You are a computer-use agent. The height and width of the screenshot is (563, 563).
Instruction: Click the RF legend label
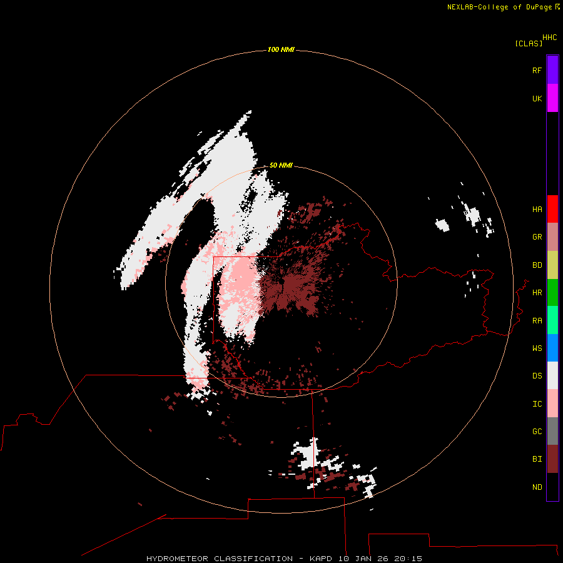(x=537, y=70)
